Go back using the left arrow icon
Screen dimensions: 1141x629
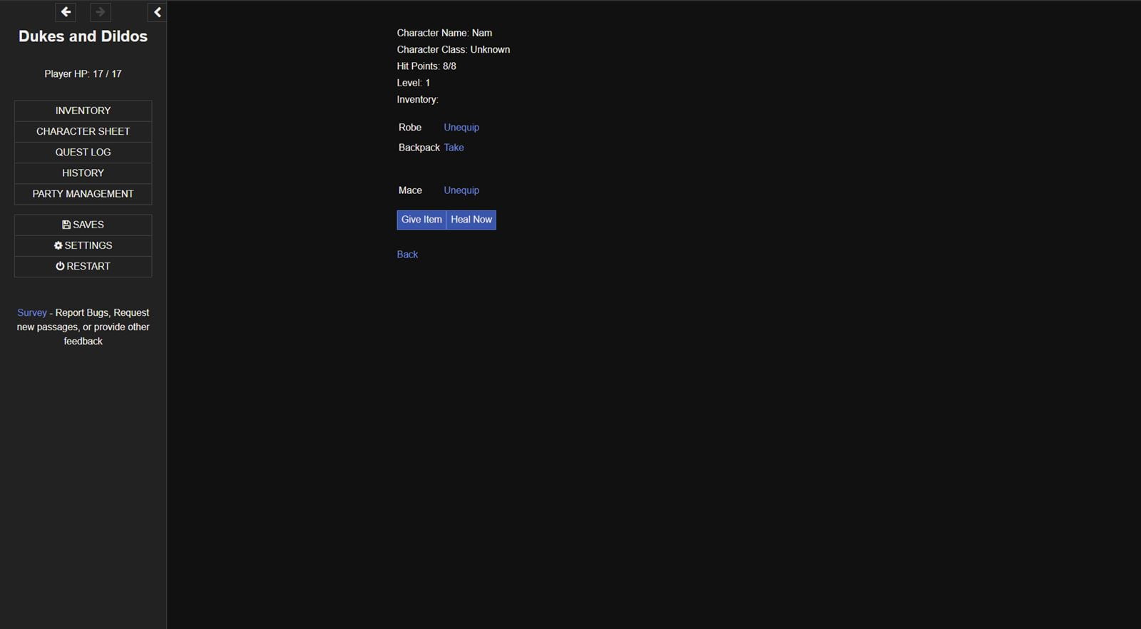click(x=66, y=12)
